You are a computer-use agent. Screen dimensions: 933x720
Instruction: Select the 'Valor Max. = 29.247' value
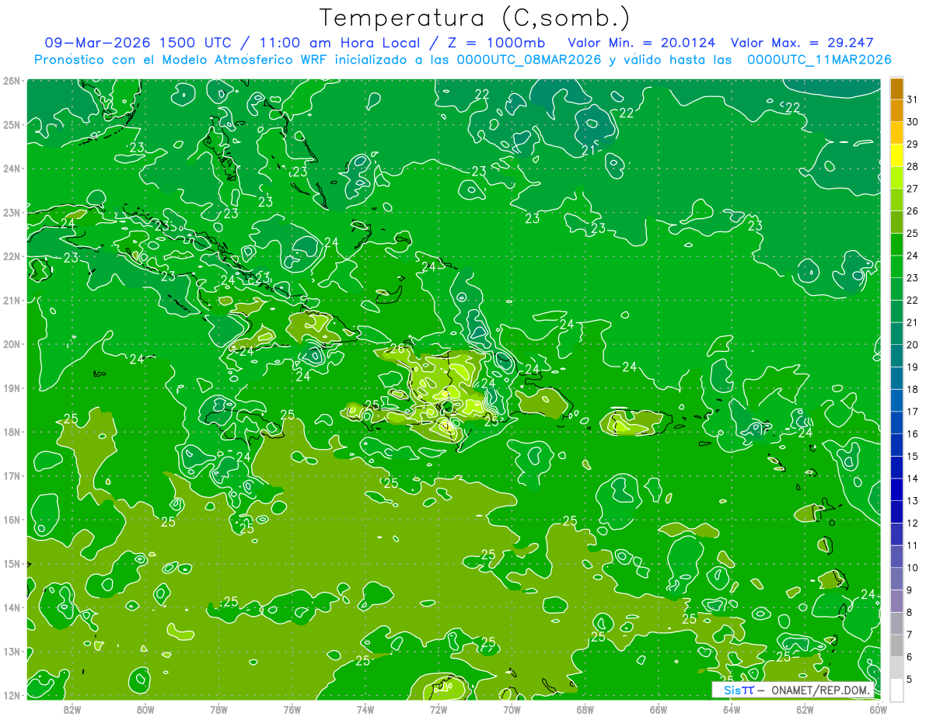[x=801, y=43]
